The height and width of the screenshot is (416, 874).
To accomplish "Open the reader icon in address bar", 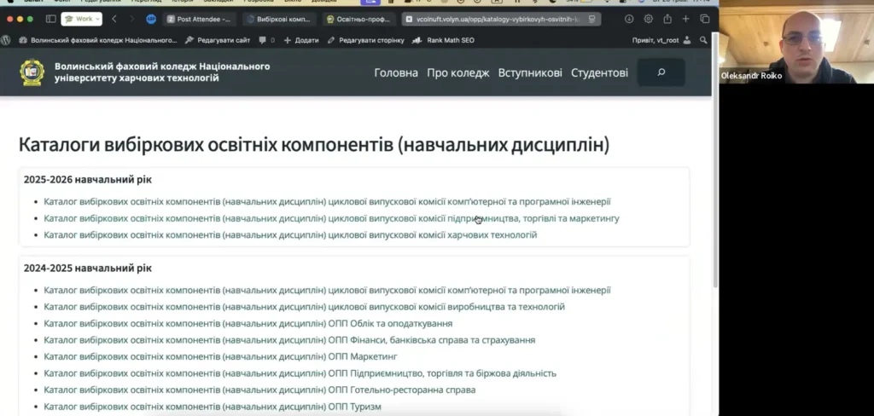I will (592, 19).
